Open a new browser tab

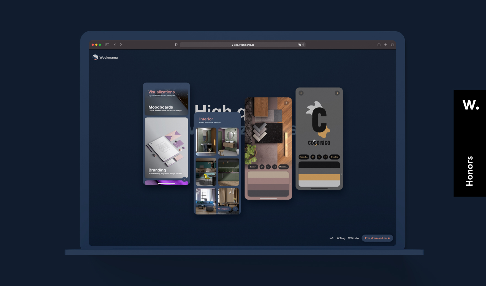point(385,45)
